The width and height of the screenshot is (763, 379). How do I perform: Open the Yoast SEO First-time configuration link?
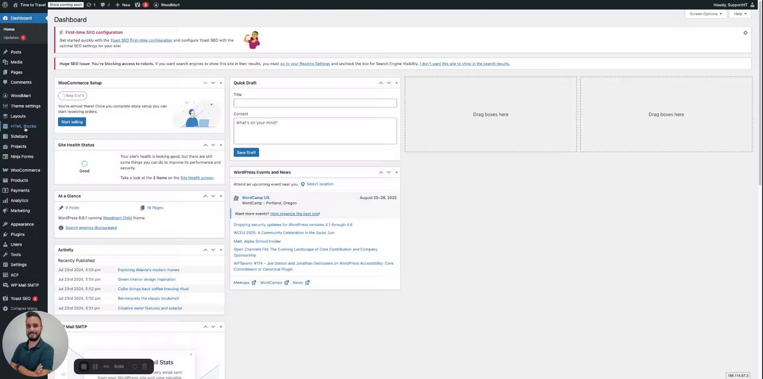[141, 40]
